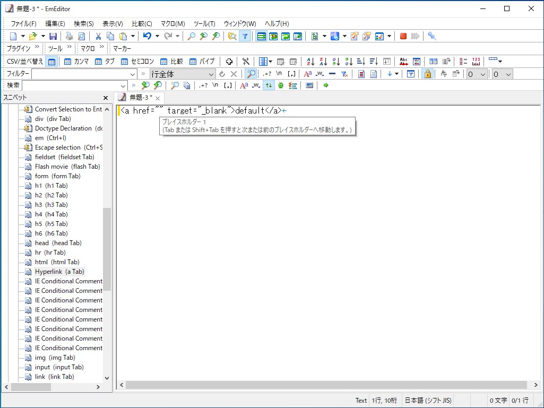
Task: Click the Sort numbers ascending icon
Action: [x=336, y=62]
